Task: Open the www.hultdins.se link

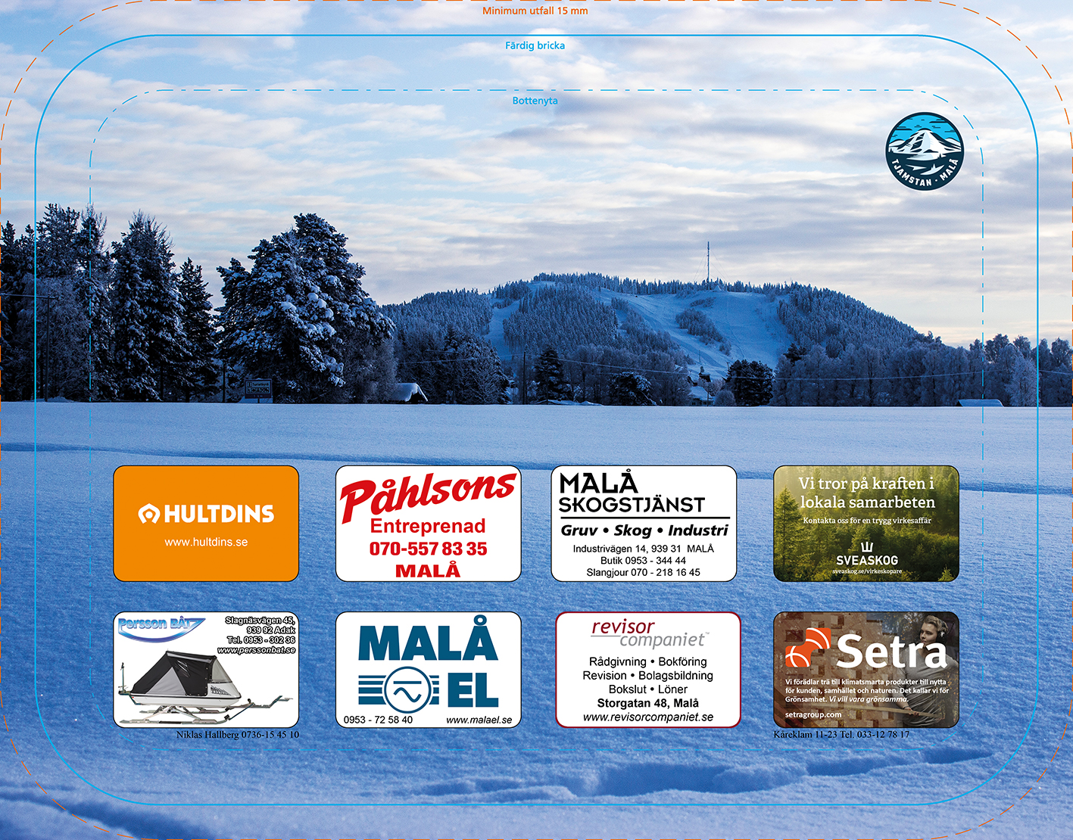Action: (206, 542)
